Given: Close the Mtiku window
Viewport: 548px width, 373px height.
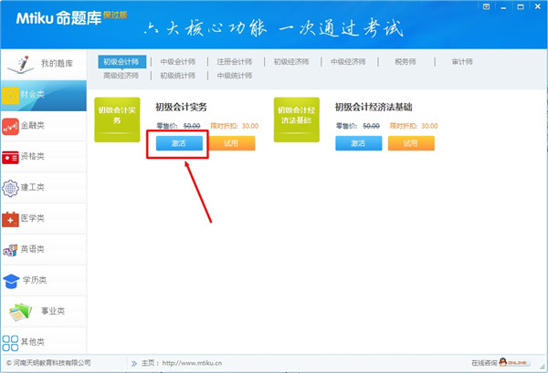Looking at the screenshot, I should (538, 6).
